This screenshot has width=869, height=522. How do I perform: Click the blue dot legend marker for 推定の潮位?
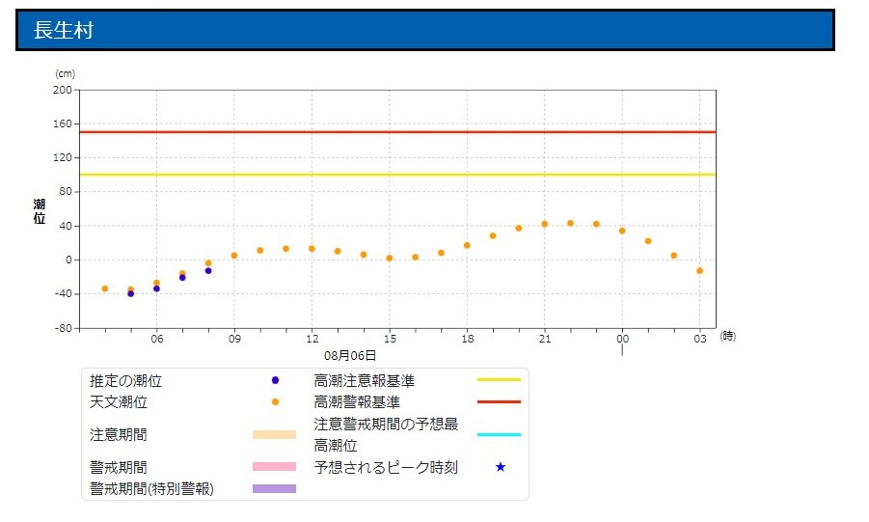pyautogui.click(x=275, y=380)
